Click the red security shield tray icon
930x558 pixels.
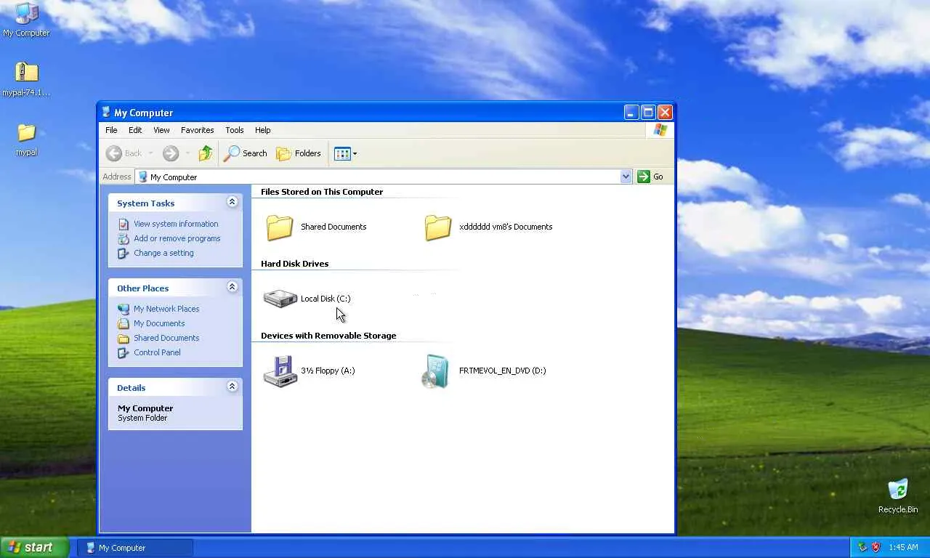(876, 547)
